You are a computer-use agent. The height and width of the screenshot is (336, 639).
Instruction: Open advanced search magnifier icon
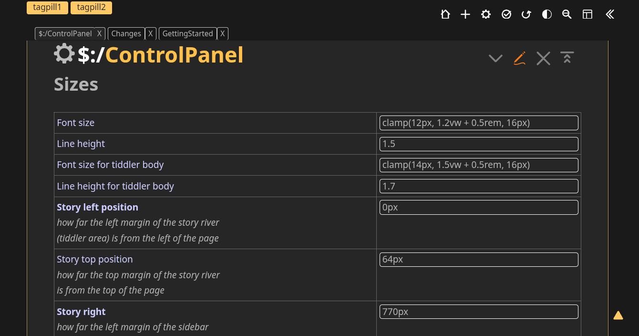[567, 14]
